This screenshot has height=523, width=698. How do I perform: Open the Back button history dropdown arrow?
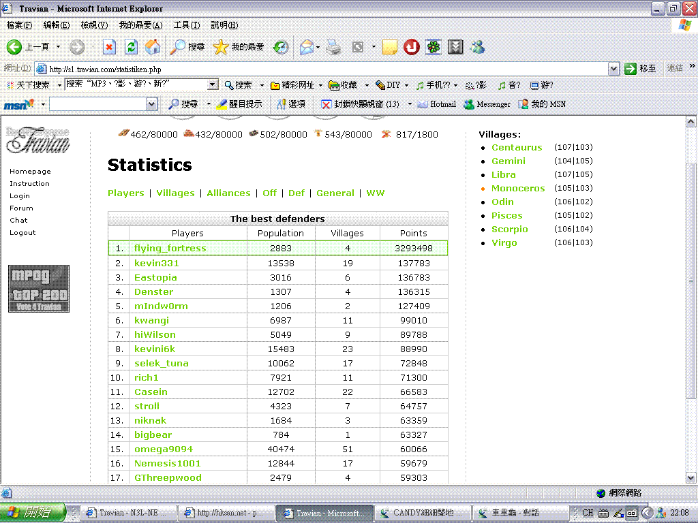[x=58, y=47]
